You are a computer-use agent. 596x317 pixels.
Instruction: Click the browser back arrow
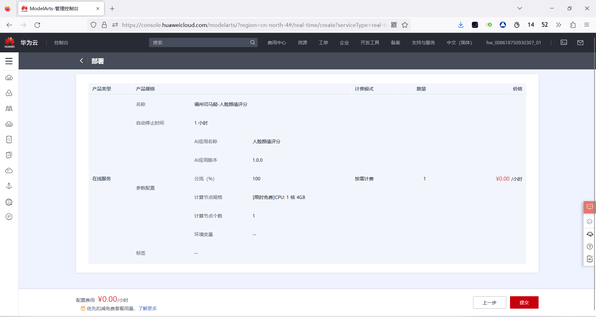click(9, 25)
